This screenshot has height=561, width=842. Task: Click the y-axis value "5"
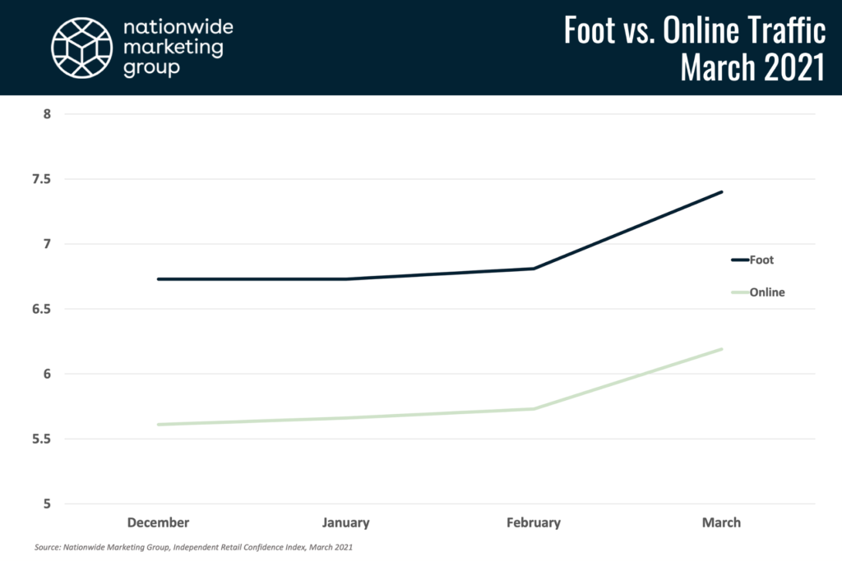pos(47,504)
